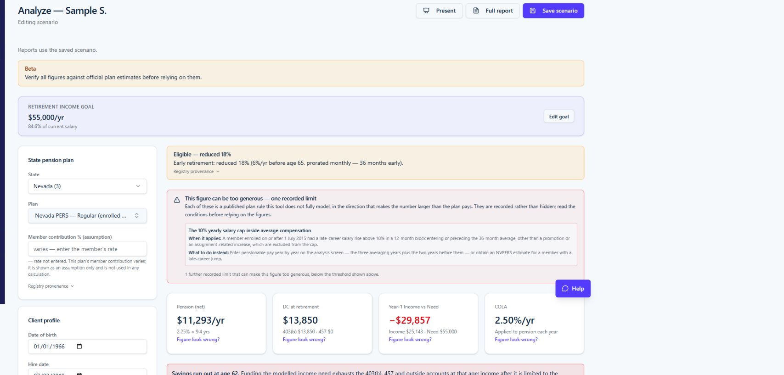Screen dimensions: 784x375
Task: Save the scenario
Action: pyautogui.click(x=553, y=11)
